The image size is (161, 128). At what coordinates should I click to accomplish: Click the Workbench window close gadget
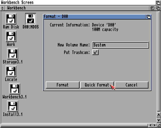point(2,8)
